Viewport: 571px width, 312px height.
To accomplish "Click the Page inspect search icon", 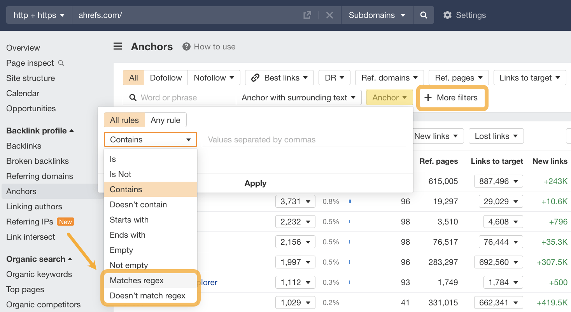I will [61, 63].
